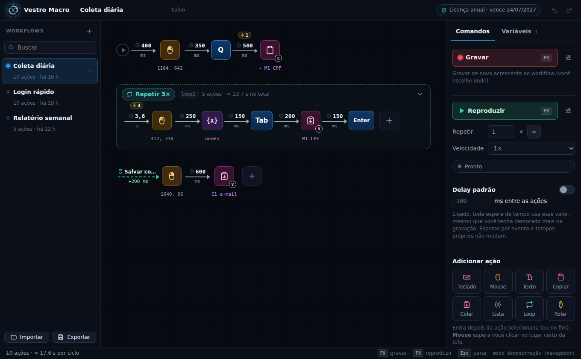This screenshot has width=581, height=359.
Task: Open the Coleta diária workflow
Action: pyautogui.click(x=50, y=71)
